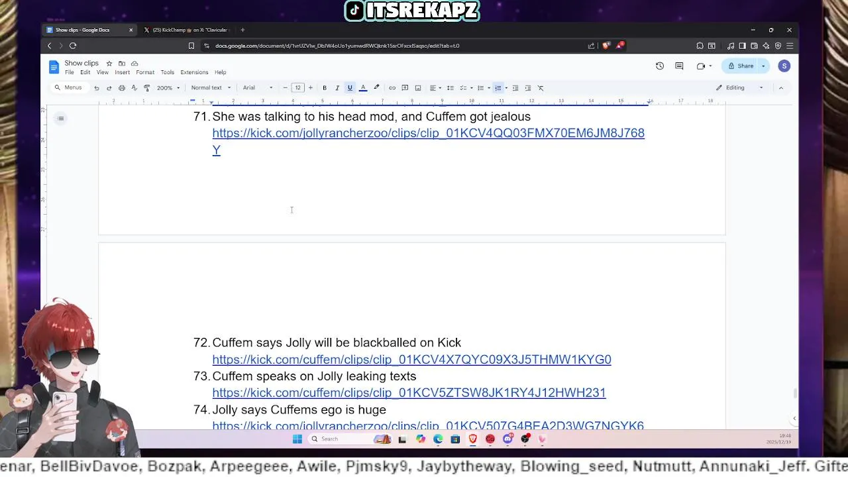Click the Share button
848x477 pixels.
click(x=741, y=66)
